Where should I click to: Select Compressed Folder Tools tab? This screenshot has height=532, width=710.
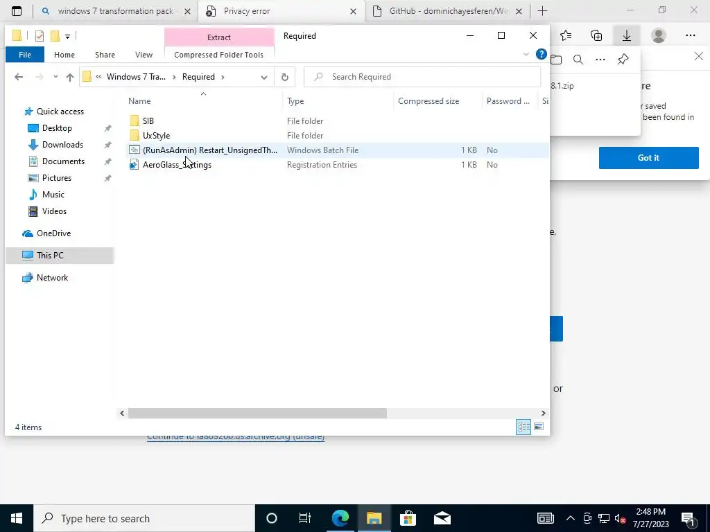coord(218,55)
